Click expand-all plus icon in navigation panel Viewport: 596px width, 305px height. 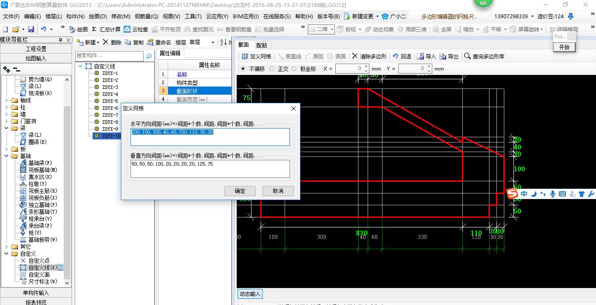(6, 69)
